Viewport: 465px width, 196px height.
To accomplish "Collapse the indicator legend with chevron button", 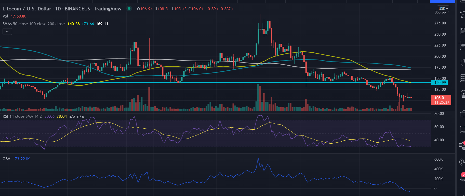I will coord(7,32).
